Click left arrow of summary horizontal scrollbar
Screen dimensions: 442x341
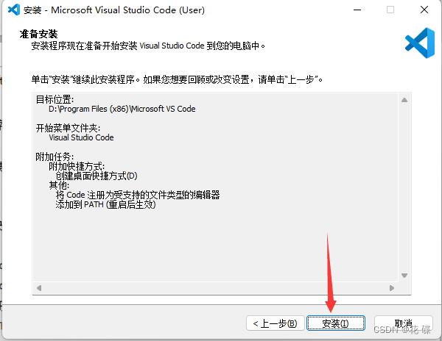pos(39,288)
